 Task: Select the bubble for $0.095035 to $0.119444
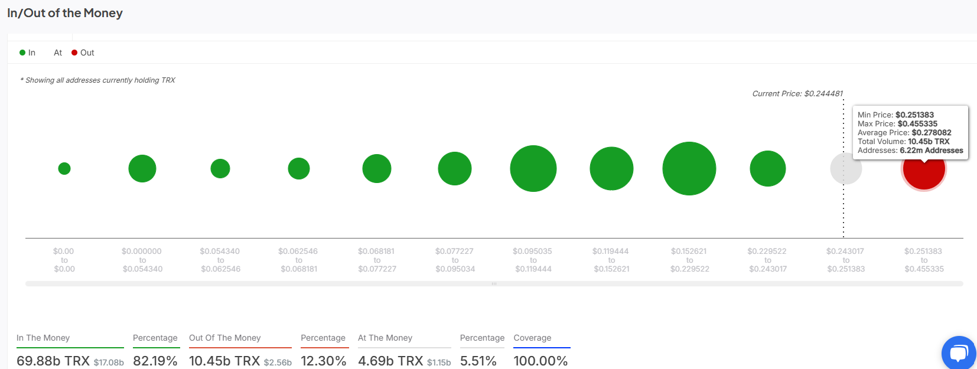(x=533, y=169)
